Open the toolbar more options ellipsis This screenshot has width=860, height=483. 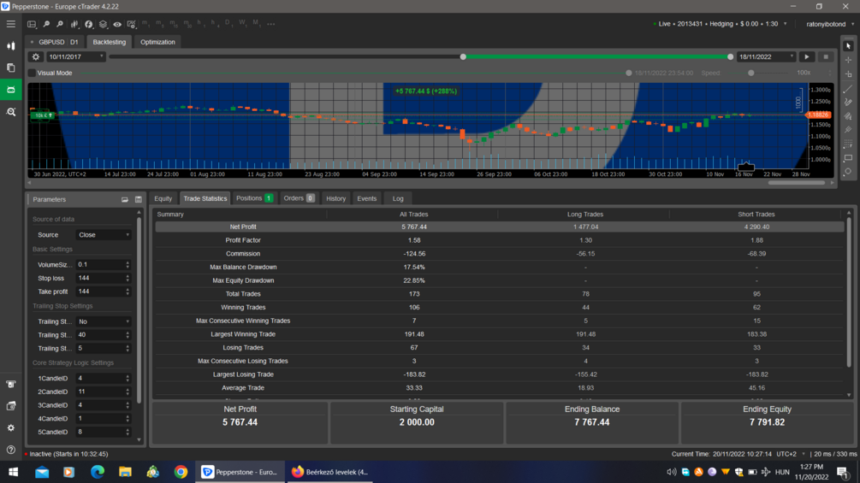click(x=271, y=24)
